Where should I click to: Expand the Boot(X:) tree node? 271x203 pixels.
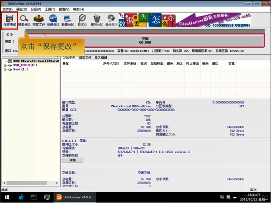click(x=5, y=70)
